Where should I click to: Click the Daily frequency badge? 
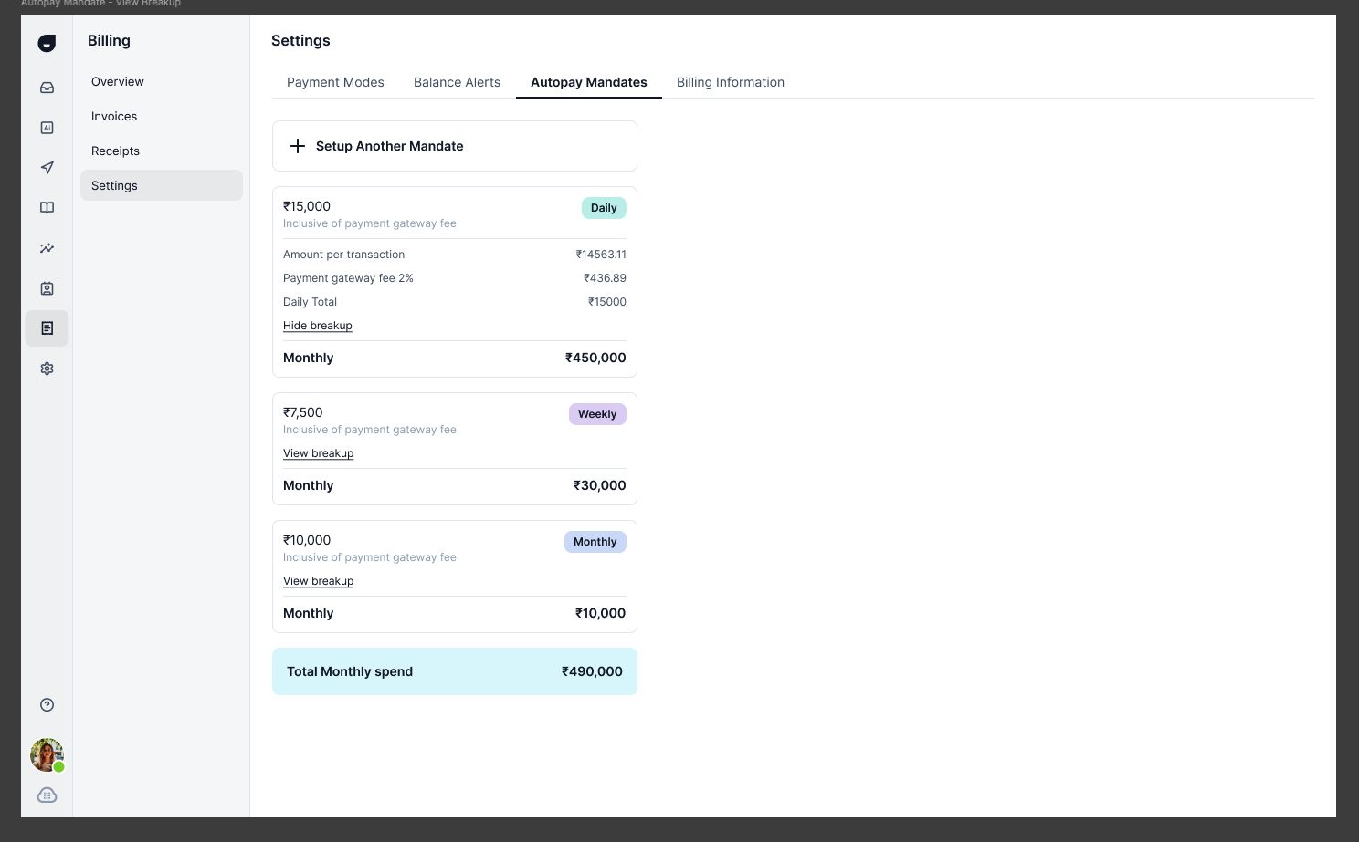point(604,208)
